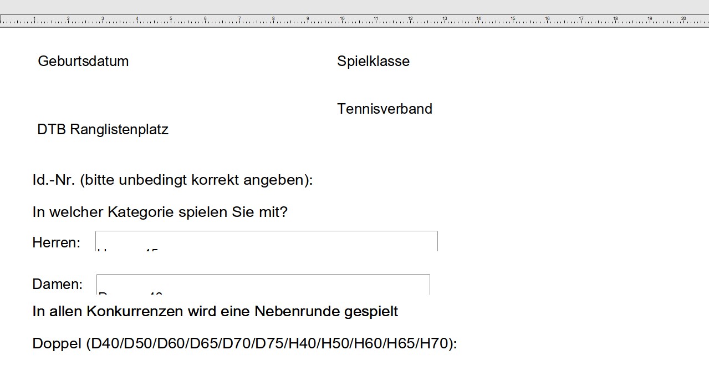This screenshot has height=365, width=709.
Task: Click the "Herren:" label text
Action: pos(56,242)
